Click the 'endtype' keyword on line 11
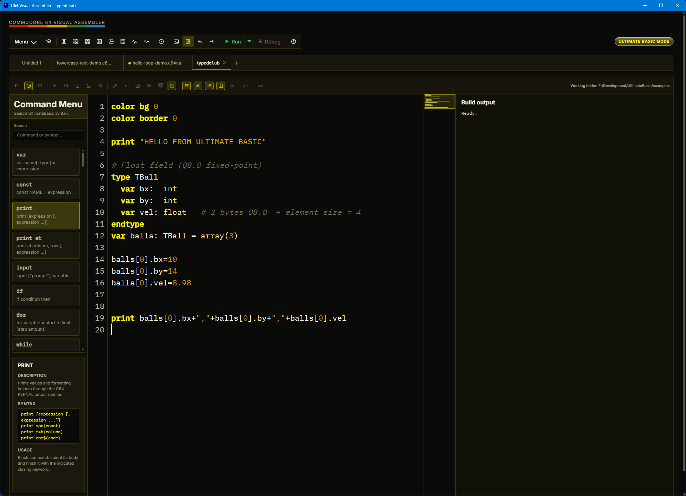 tap(128, 224)
